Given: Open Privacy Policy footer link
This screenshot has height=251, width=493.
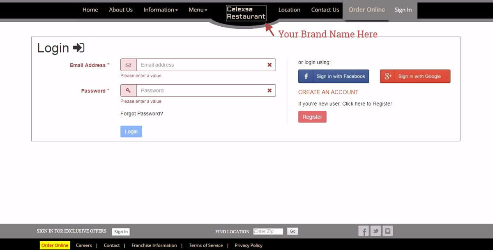Looking at the screenshot, I should (x=248, y=245).
